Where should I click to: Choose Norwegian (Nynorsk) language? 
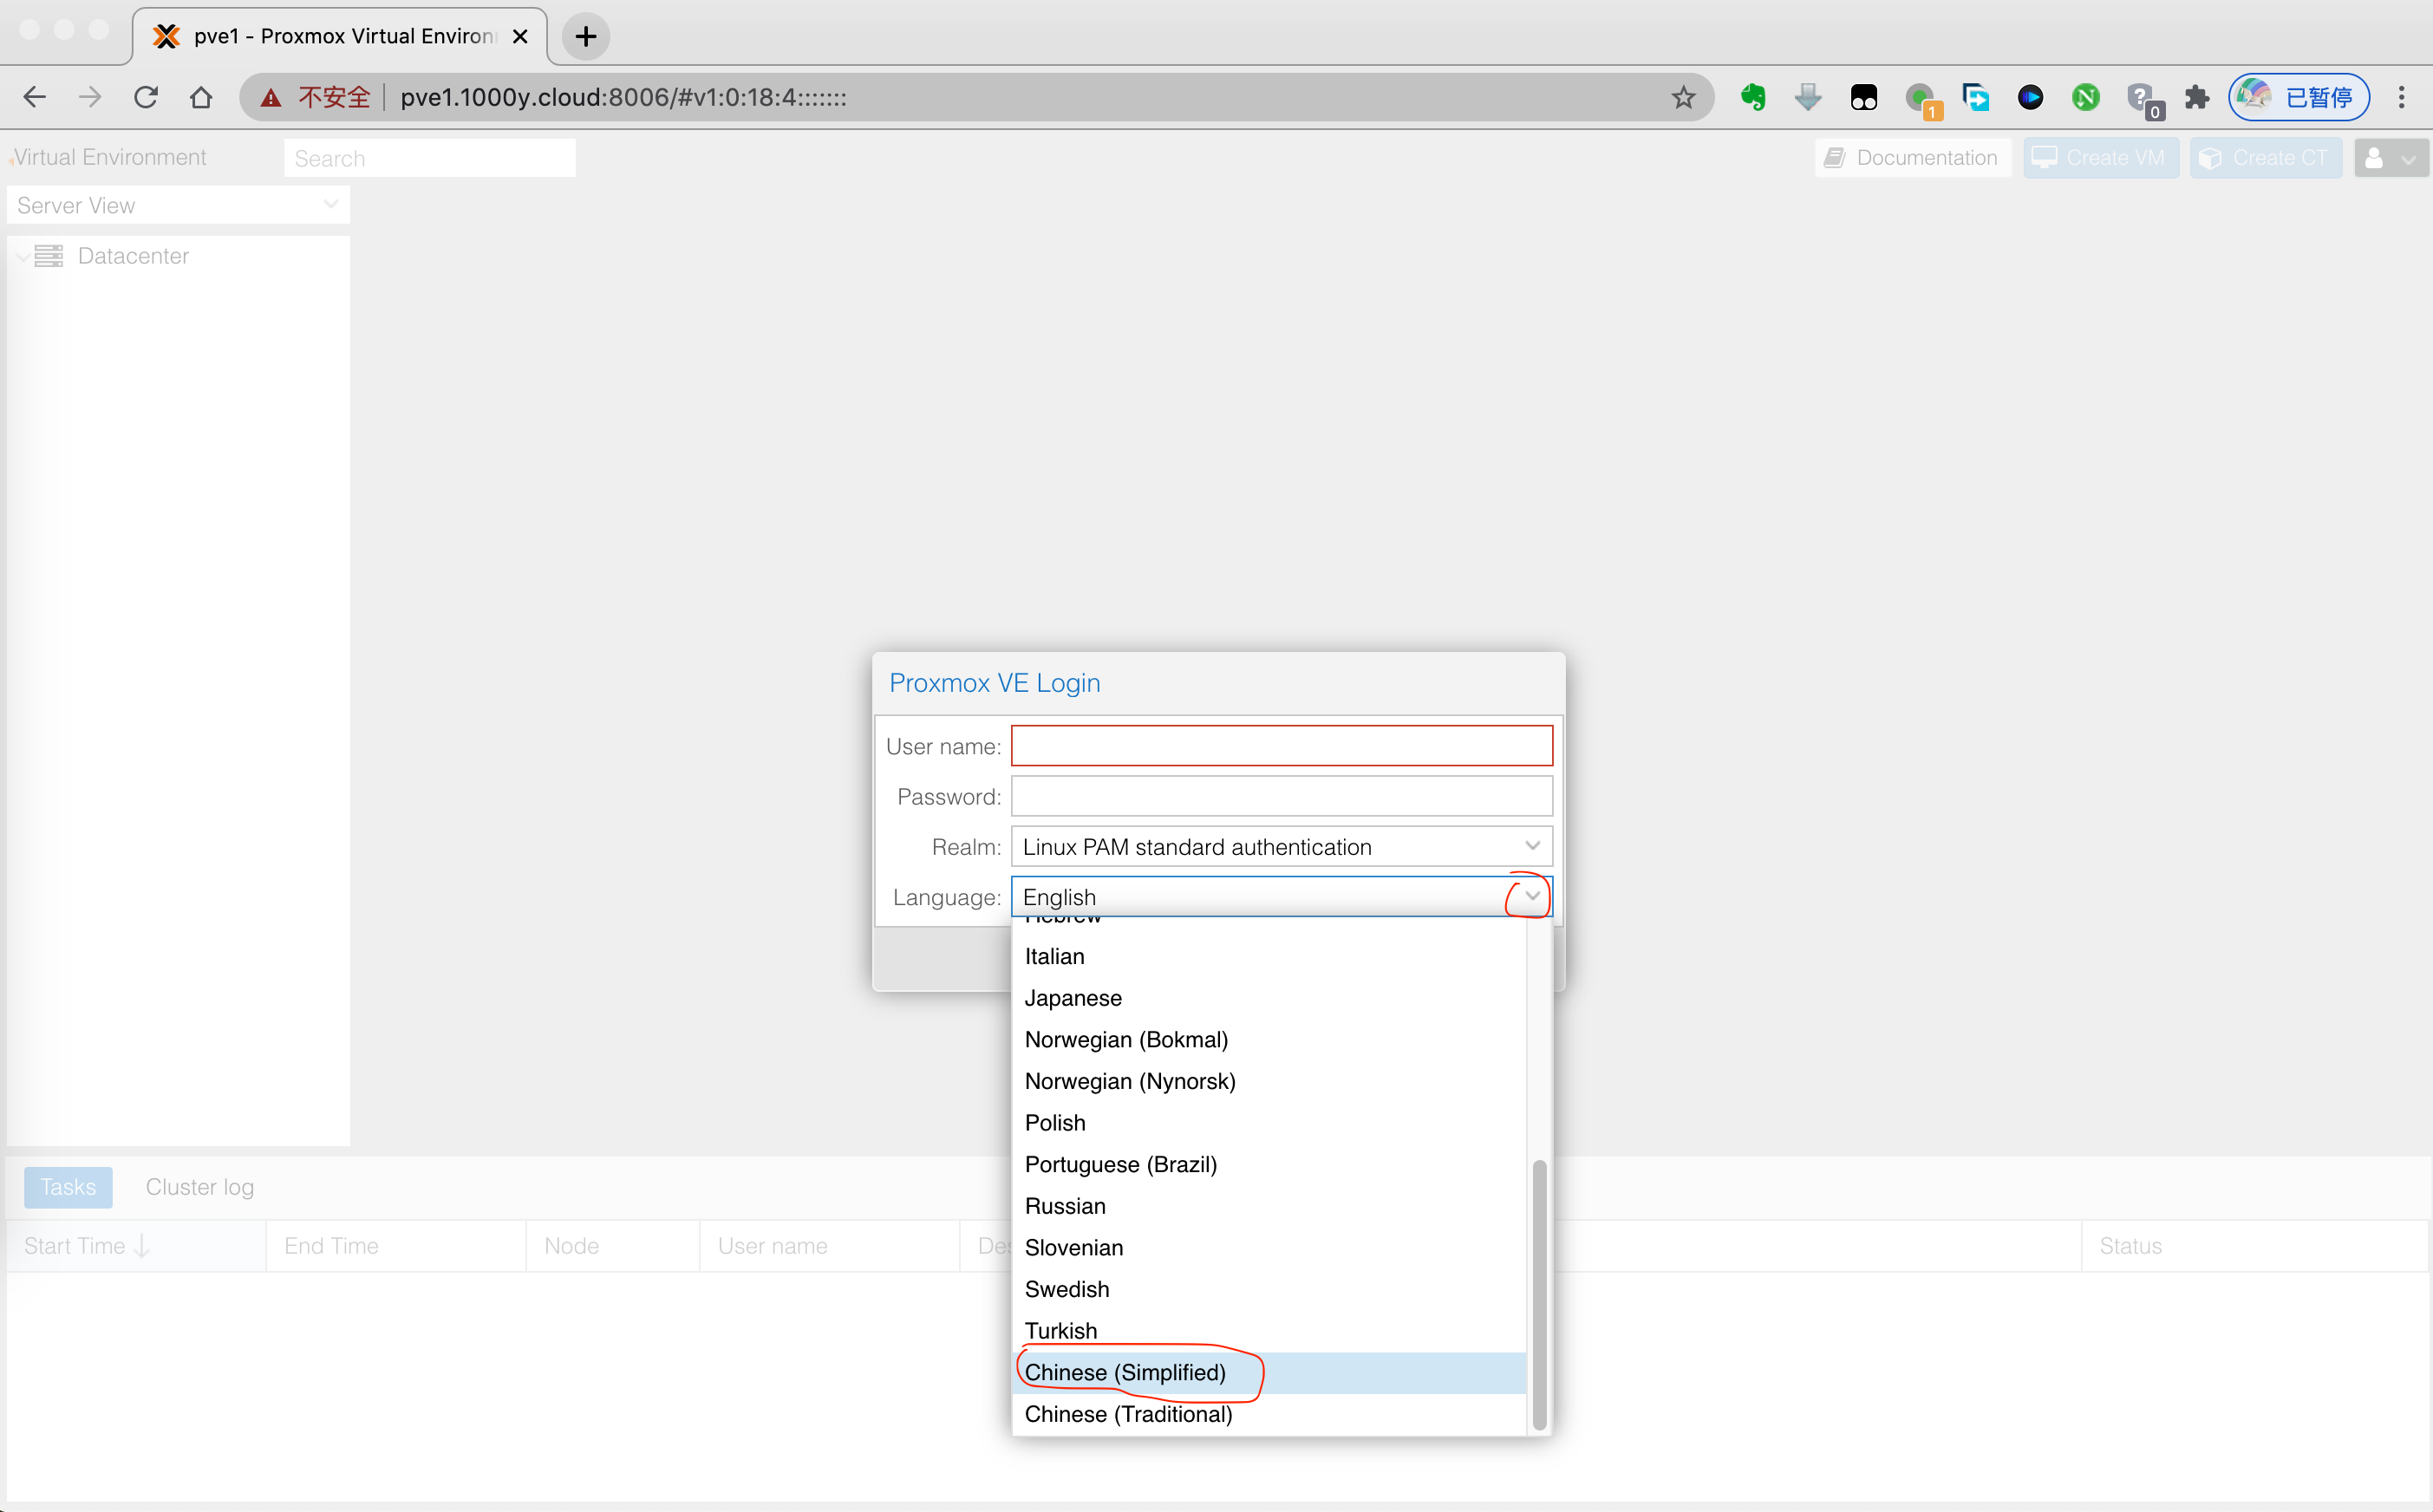tap(1269, 1081)
